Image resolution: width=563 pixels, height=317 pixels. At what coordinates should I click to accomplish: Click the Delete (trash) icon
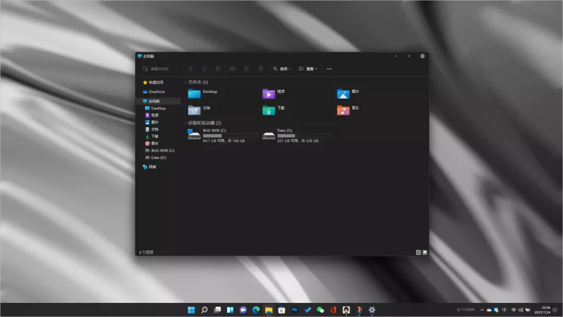(260, 68)
